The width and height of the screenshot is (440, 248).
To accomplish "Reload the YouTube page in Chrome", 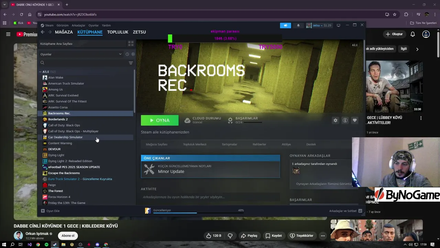I will (x=21, y=14).
